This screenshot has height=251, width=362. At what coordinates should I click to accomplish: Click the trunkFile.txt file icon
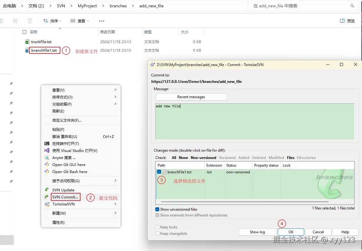(x=27, y=42)
